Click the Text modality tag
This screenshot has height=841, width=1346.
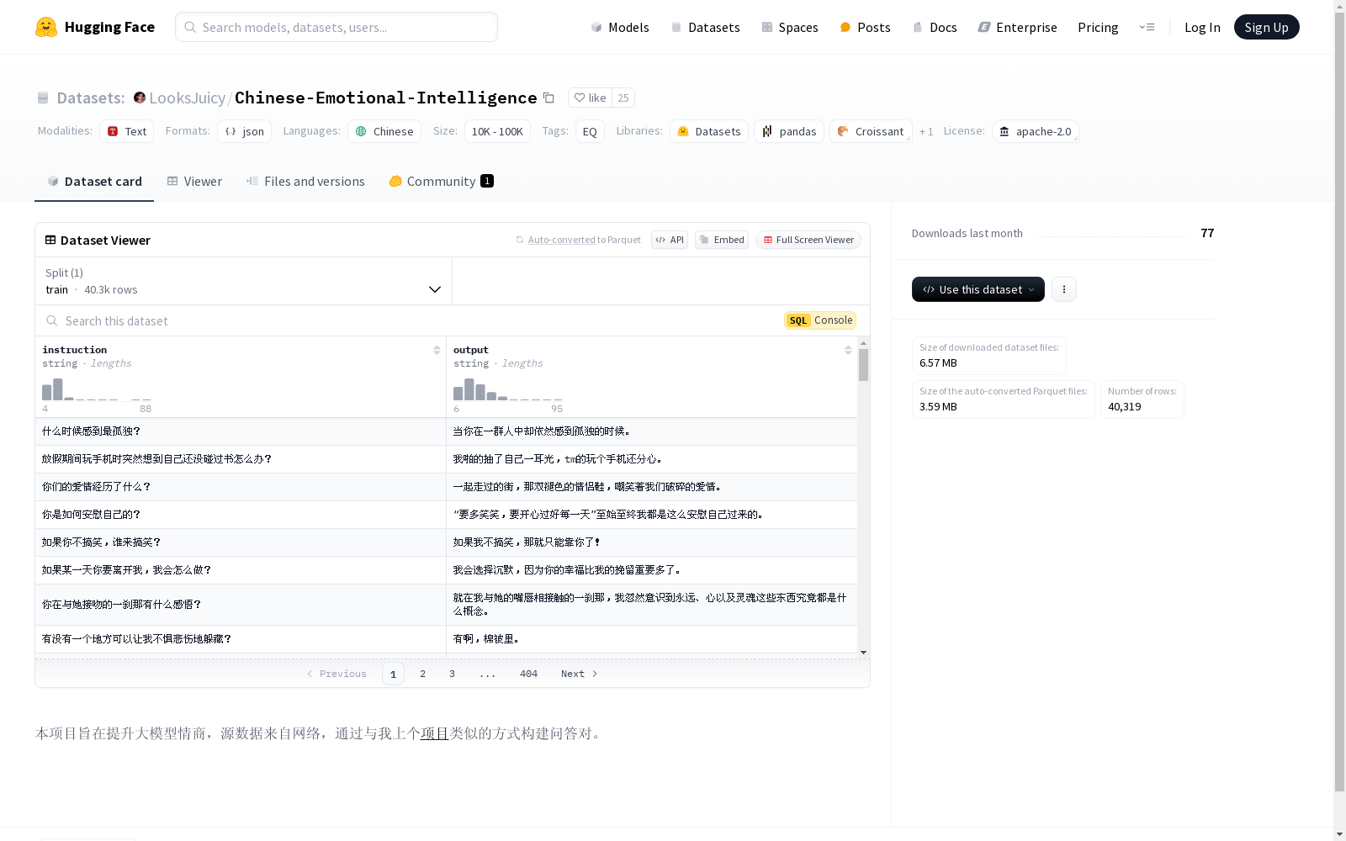point(126,131)
